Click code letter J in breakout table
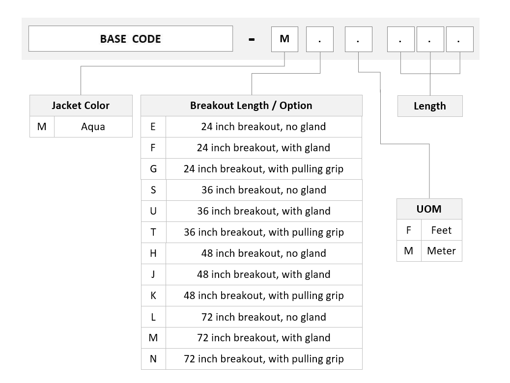Screen dimensions: 510x383 [153, 275]
